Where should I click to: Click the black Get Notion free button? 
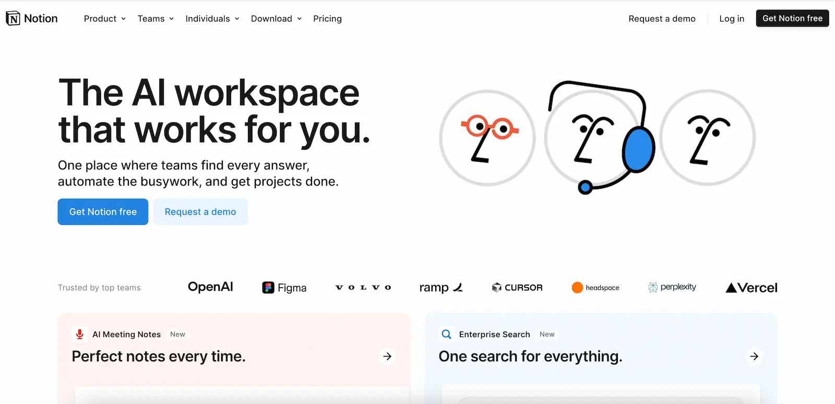792,18
